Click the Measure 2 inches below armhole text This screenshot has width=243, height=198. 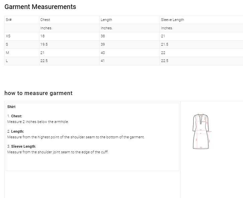click(x=38, y=122)
